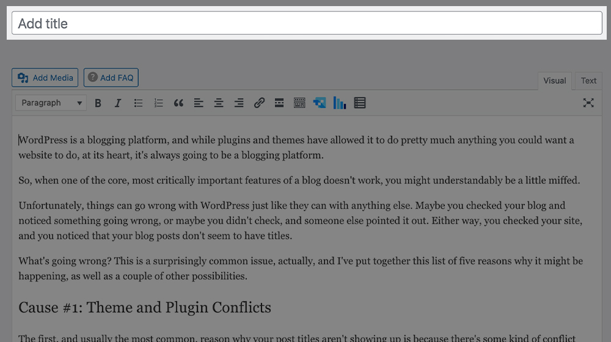Click paragraph starting 'What's going wrong?'
Viewport: 611px width, 342px height.
click(x=301, y=268)
